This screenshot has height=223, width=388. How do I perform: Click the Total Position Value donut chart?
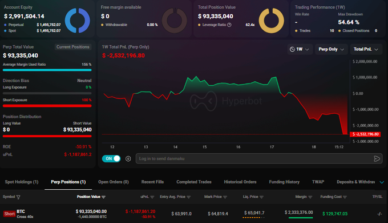272,21
